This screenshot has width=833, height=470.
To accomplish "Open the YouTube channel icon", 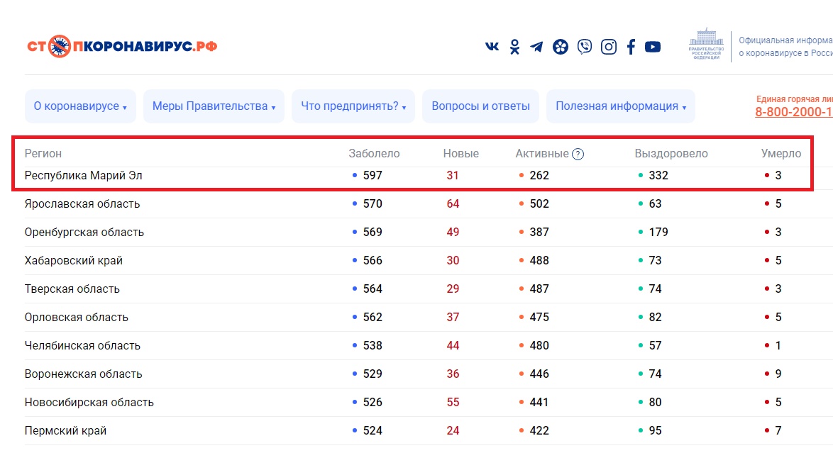I will [653, 47].
